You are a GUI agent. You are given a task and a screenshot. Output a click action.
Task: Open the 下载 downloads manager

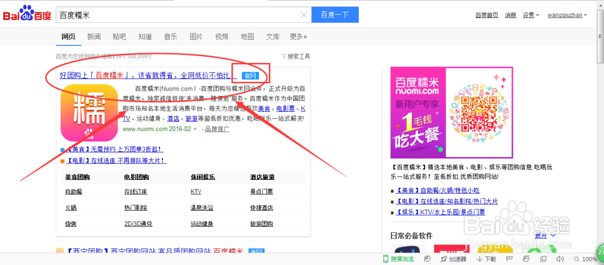(486, 259)
